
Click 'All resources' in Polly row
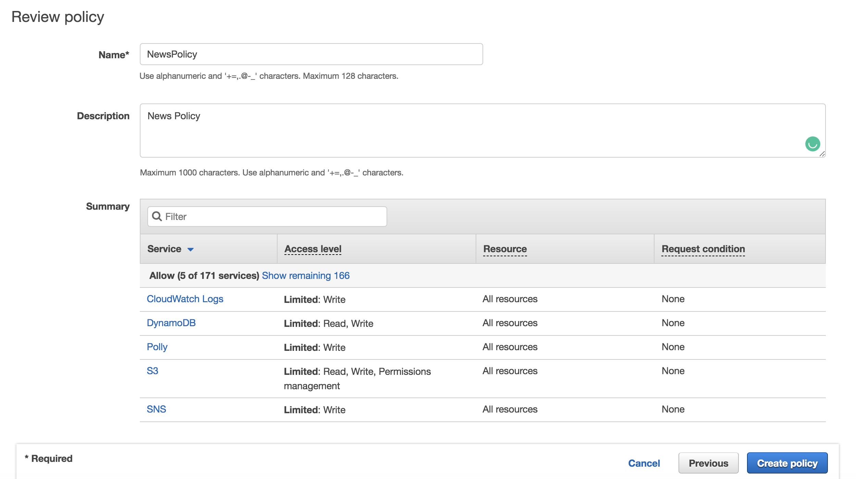pyautogui.click(x=510, y=347)
